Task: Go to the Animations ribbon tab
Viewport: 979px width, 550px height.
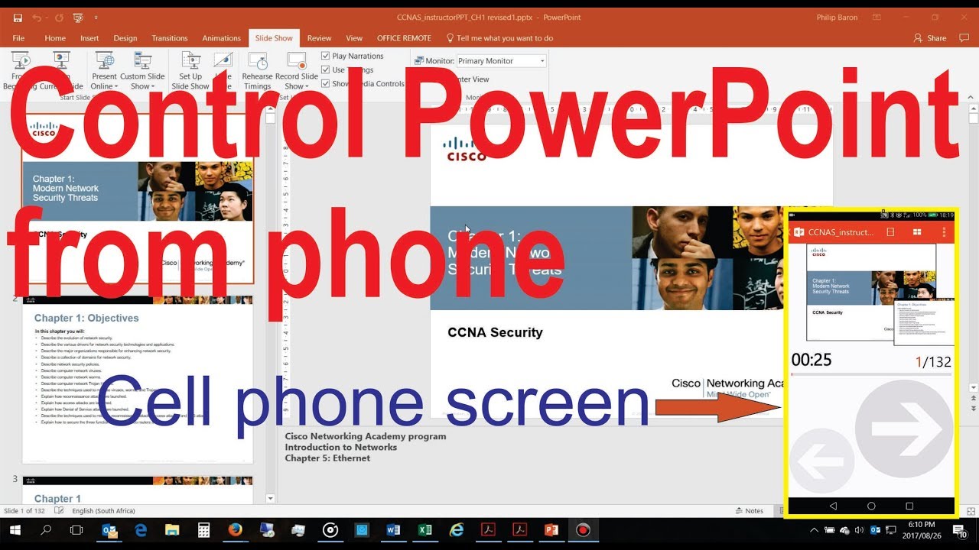Action: 222,38
